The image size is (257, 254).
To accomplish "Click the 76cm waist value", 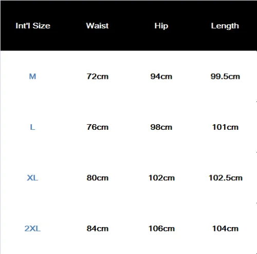I will (x=98, y=127).
